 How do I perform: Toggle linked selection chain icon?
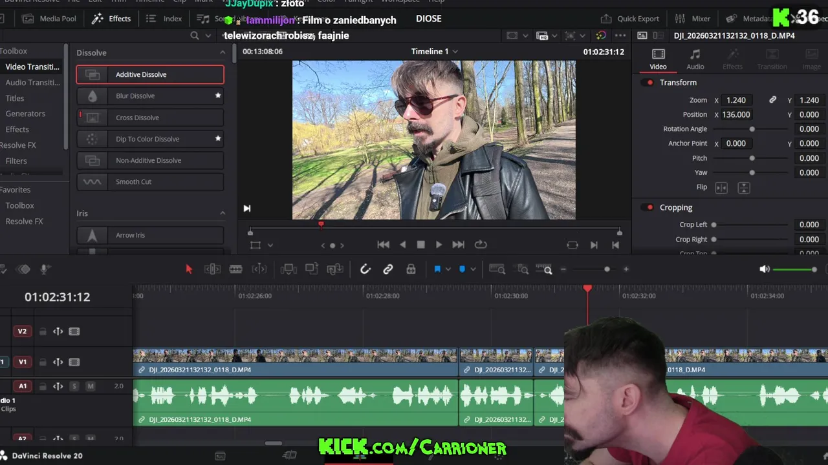tap(388, 269)
